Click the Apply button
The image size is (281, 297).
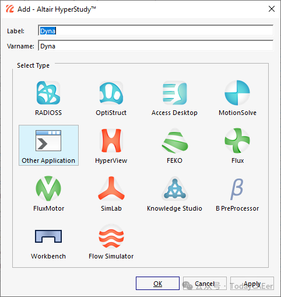(x=252, y=284)
